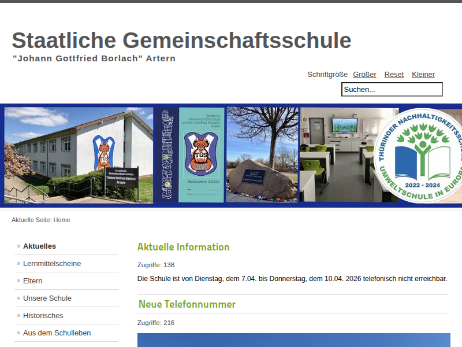Reset the font size
The width and height of the screenshot is (462, 347).
pos(394,75)
